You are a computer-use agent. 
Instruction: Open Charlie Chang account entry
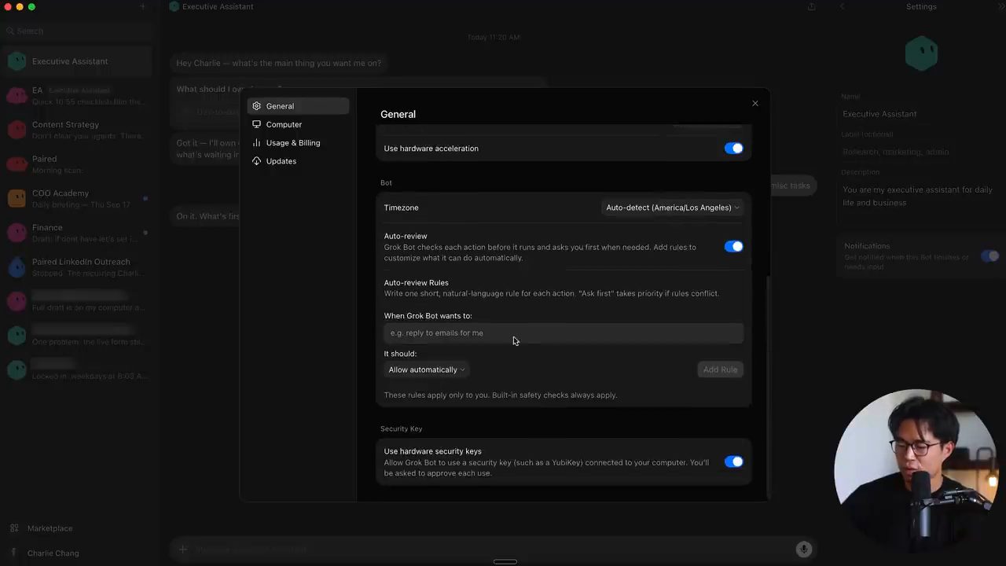pyautogui.click(x=53, y=553)
